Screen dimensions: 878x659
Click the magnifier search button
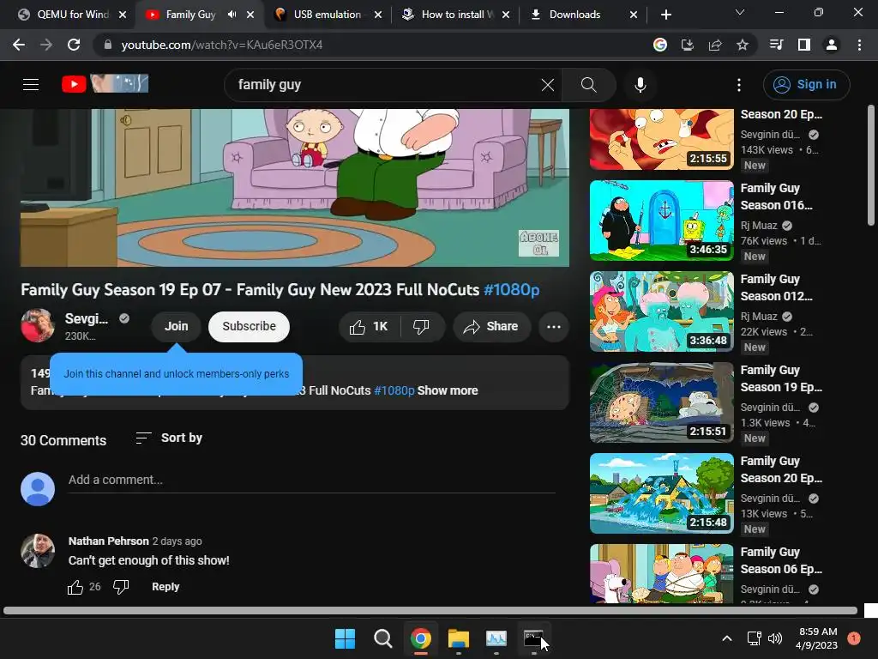[588, 85]
